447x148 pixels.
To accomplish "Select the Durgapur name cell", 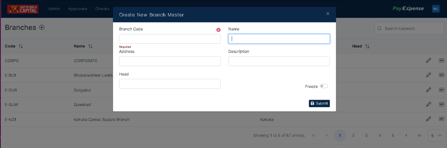I will (x=82, y=90).
